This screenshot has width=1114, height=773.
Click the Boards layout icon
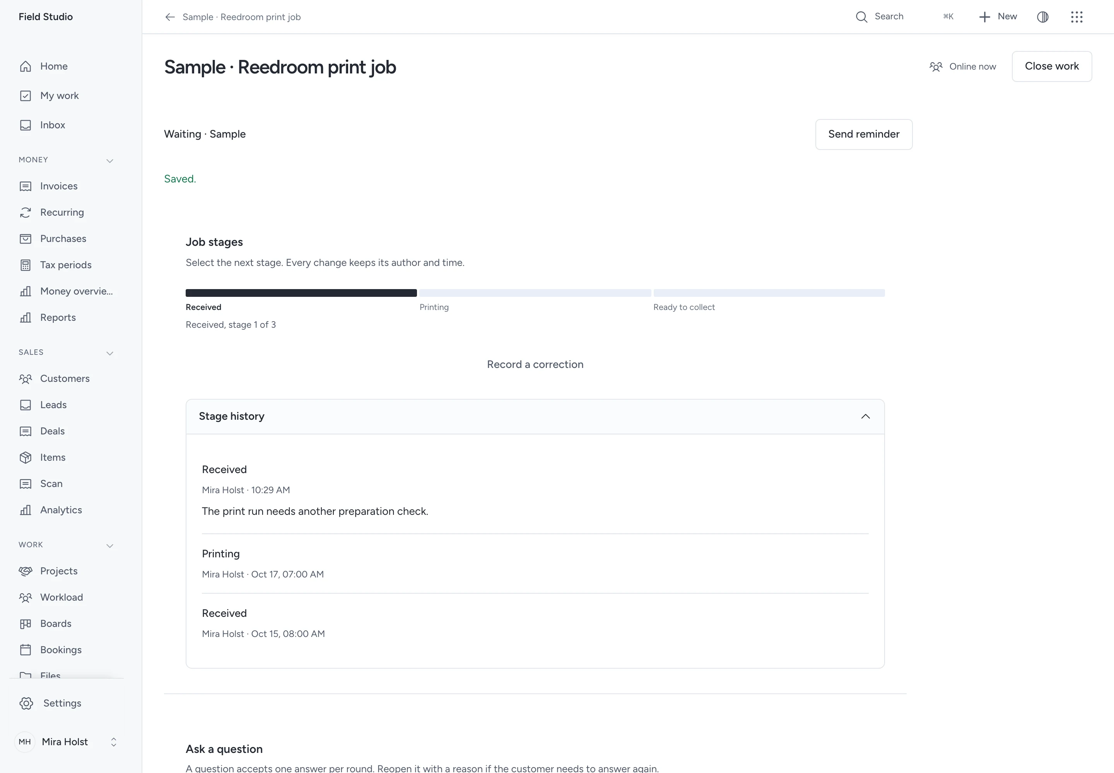pos(26,623)
